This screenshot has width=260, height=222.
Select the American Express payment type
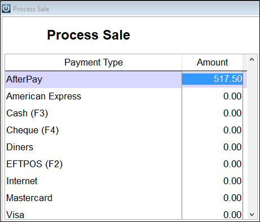pos(93,96)
